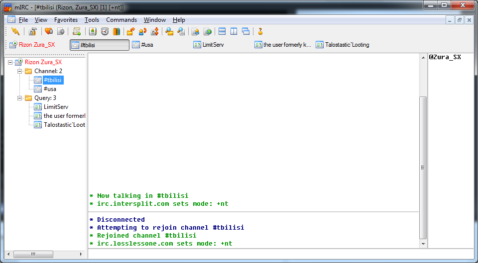Collapse the Rizon Zura_SX tree node

(x=10, y=62)
